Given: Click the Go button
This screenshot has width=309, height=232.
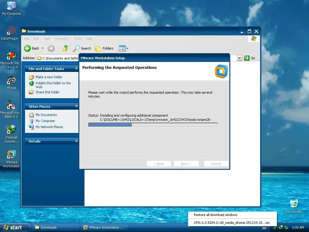Looking at the screenshot, I should tap(250, 58).
